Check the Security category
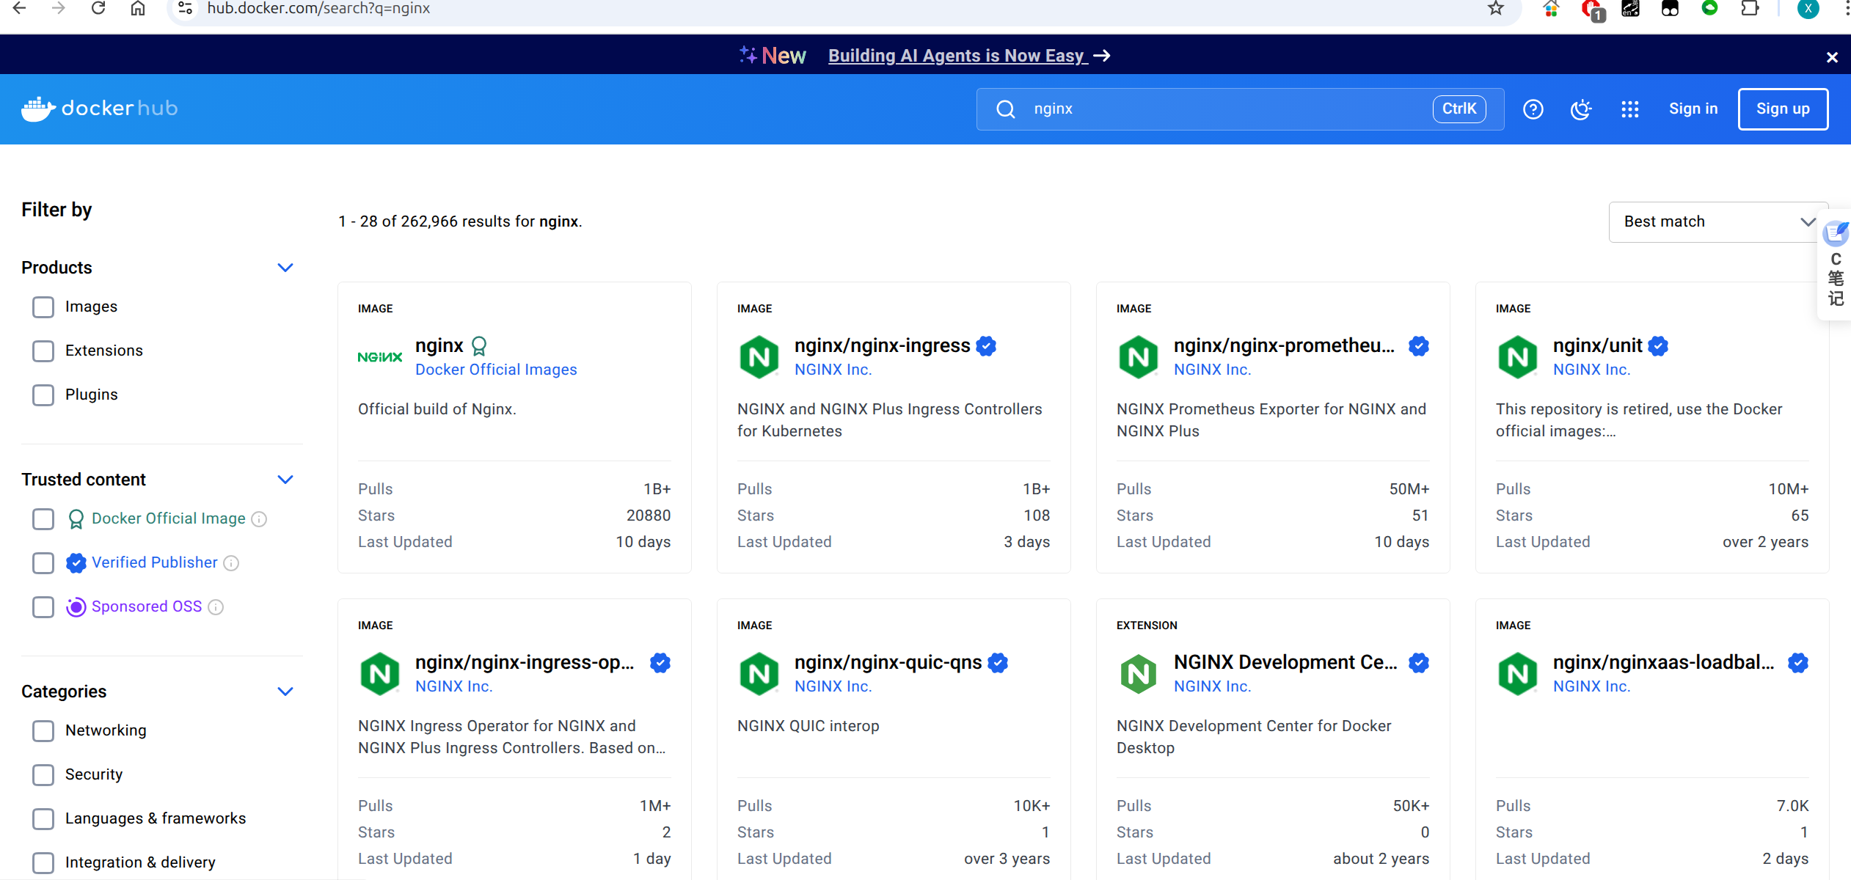The height and width of the screenshot is (880, 1851). [x=43, y=775]
